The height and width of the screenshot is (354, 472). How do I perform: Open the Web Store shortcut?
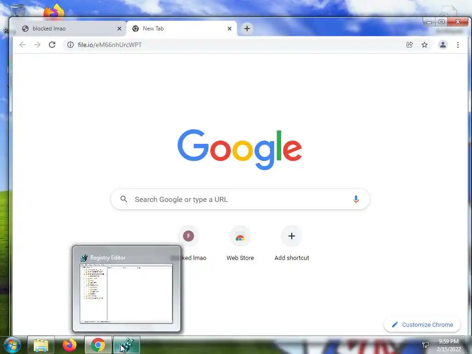(240, 243)
